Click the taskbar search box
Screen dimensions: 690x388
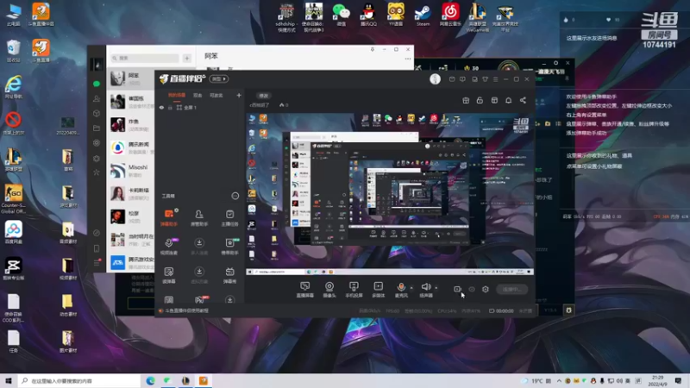click(79, 380)
